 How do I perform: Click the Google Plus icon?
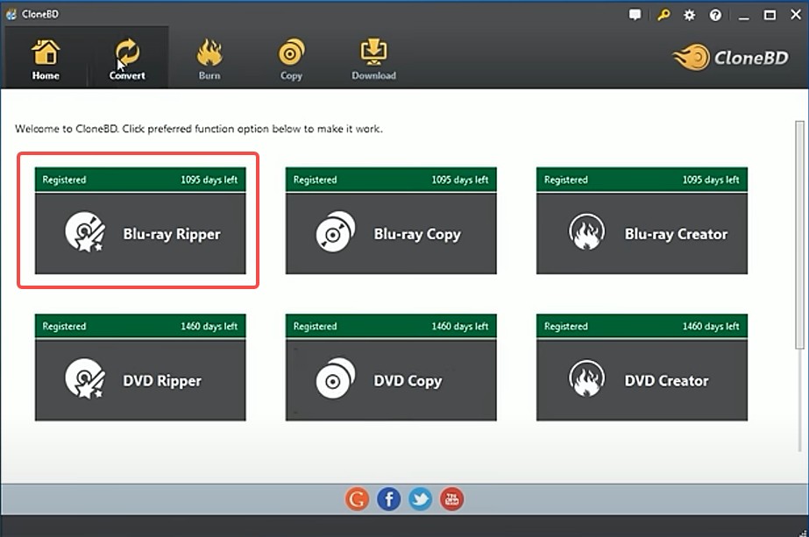tap(357, 498)
